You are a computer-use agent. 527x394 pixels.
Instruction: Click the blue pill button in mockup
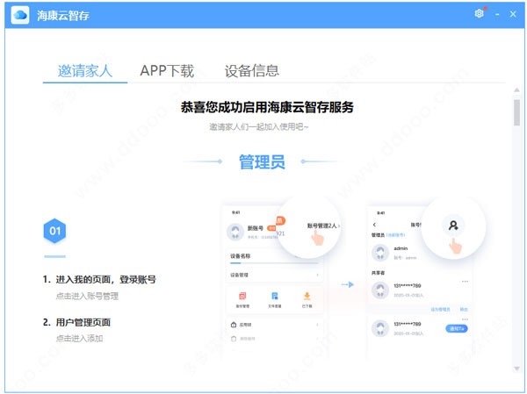(457, 328)
